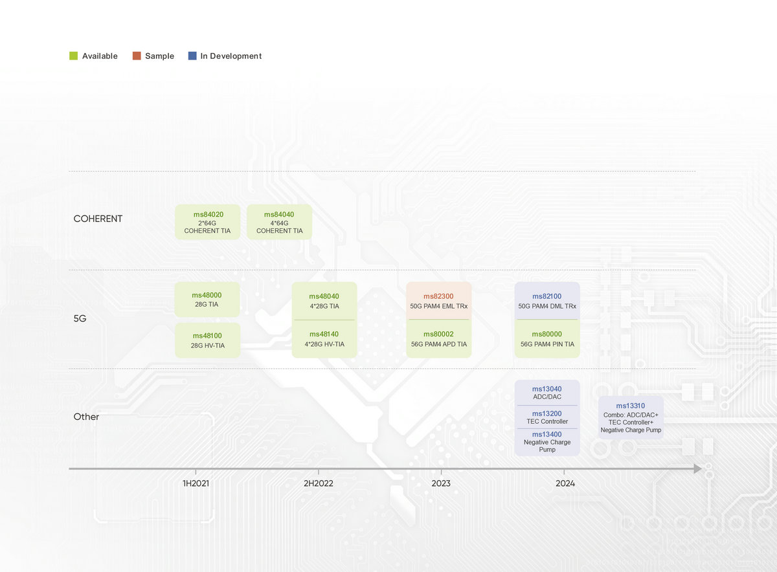Click ms82100 50G PAM4 DML TRx
This screenshot has height=572, width=777.
(x=547, y=301)
